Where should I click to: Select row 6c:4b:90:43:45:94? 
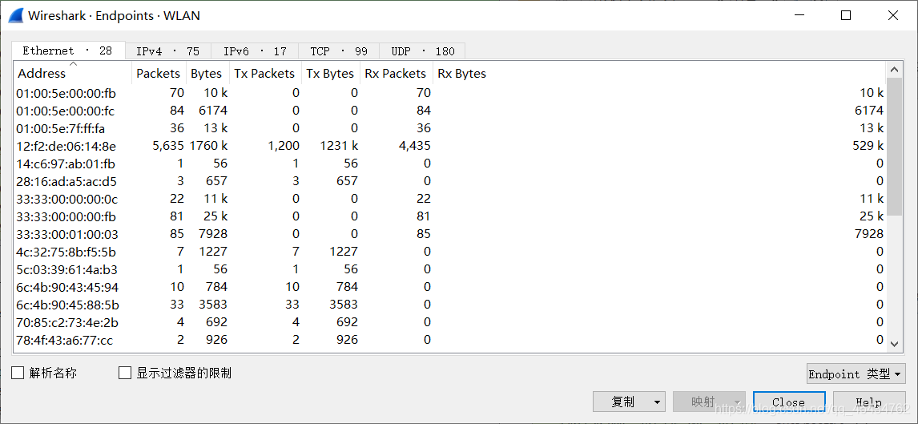(x=449, y=286)
